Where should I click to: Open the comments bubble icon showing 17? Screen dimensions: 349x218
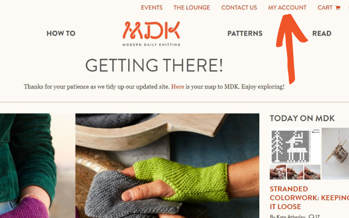pyautogui.click(x=311, y=216)
